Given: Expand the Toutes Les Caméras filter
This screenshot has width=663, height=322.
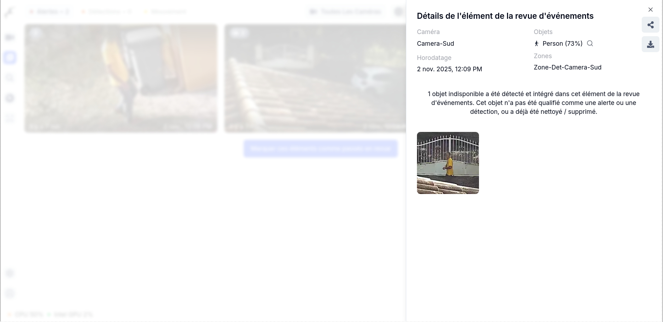Looking at the screenshot, I should click(x=346, y=12).
